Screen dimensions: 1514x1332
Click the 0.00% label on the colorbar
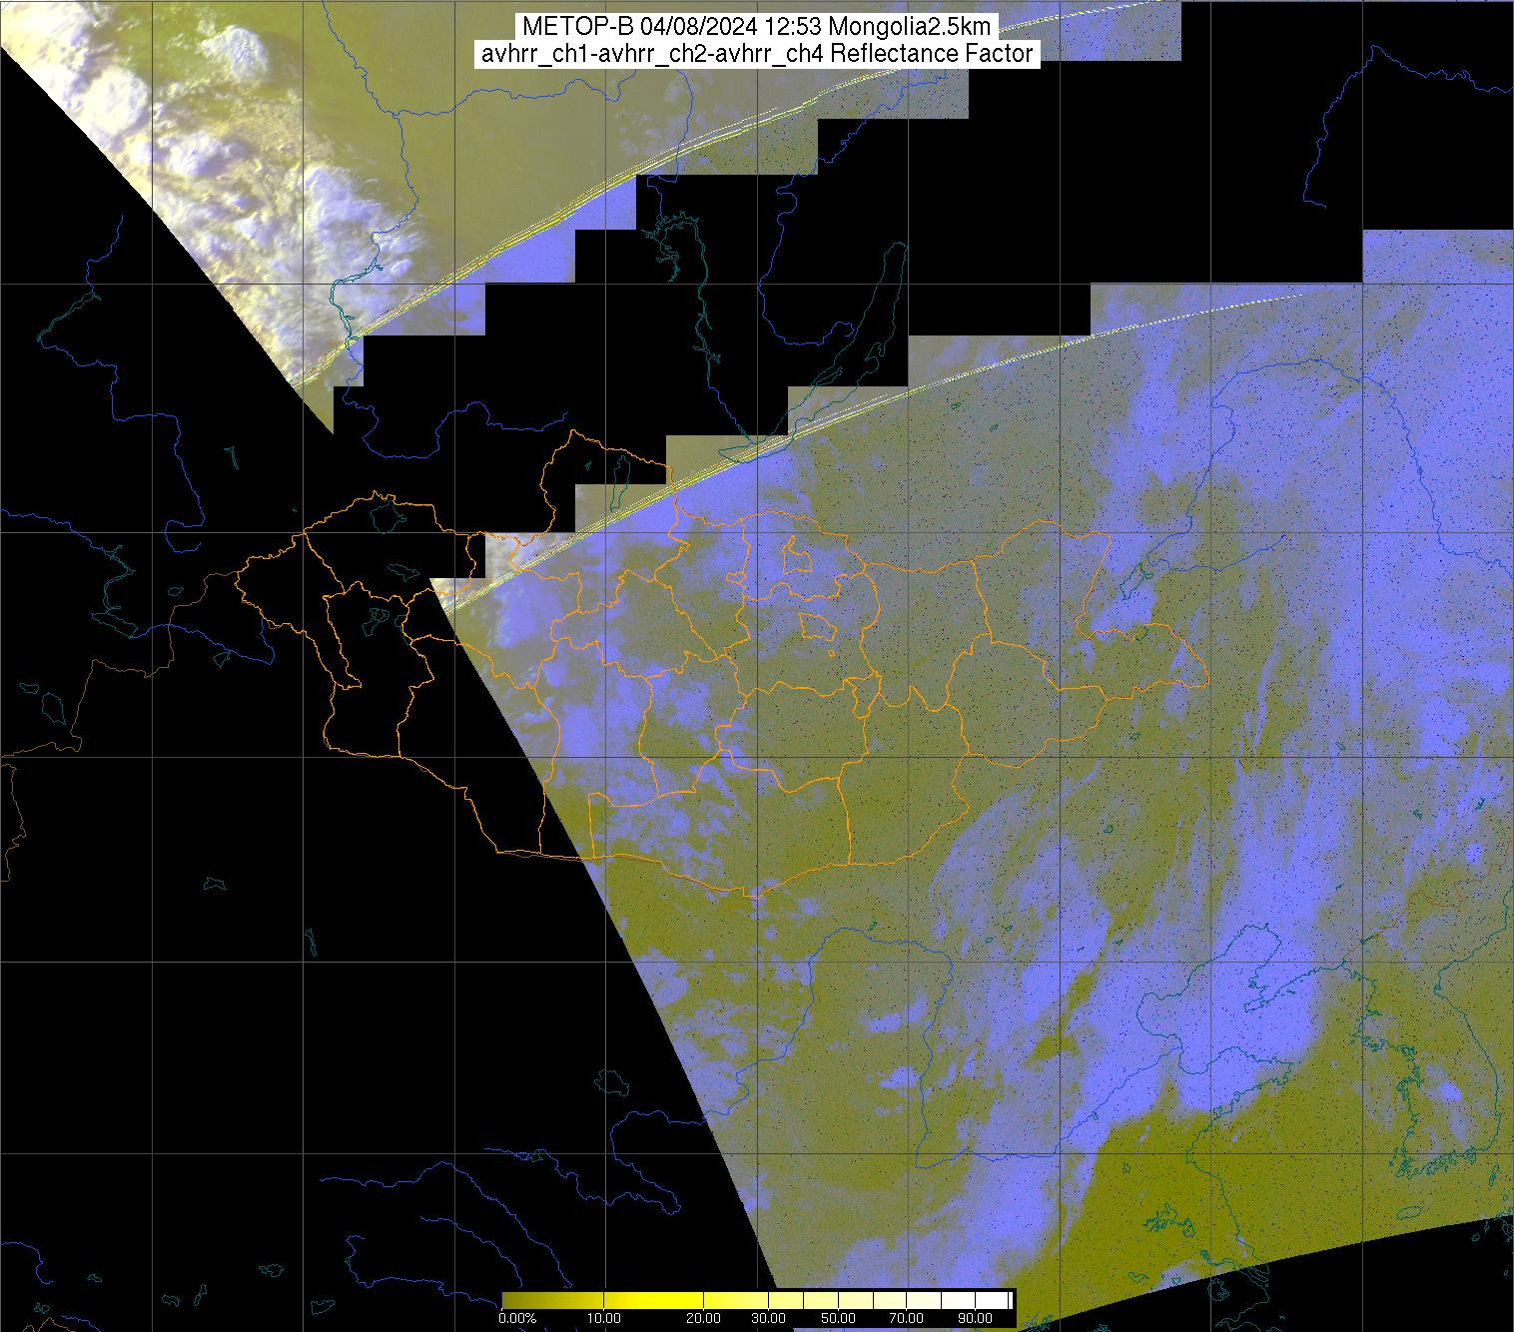pyautogui.click(x=517, y=1318)
